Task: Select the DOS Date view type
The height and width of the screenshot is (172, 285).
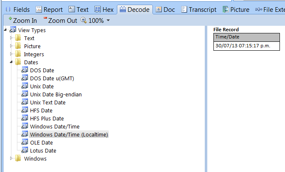Action: [42, 71]
